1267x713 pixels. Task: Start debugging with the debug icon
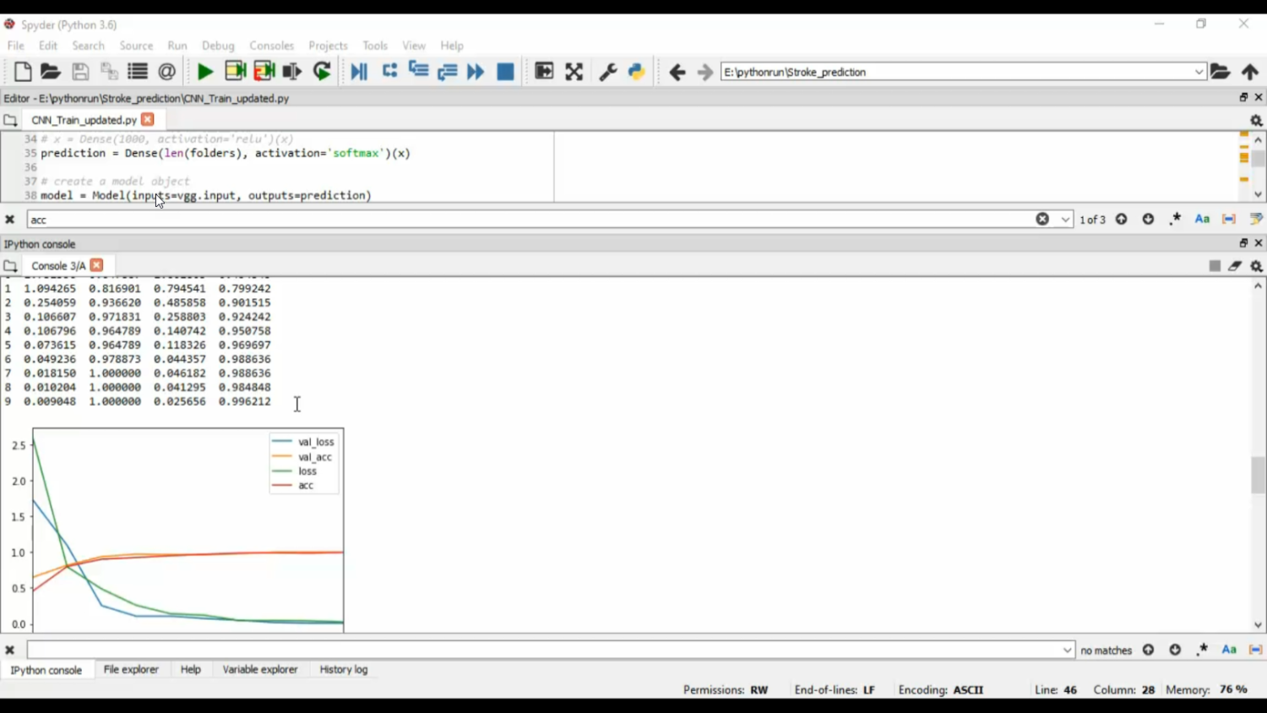point(358,72)
